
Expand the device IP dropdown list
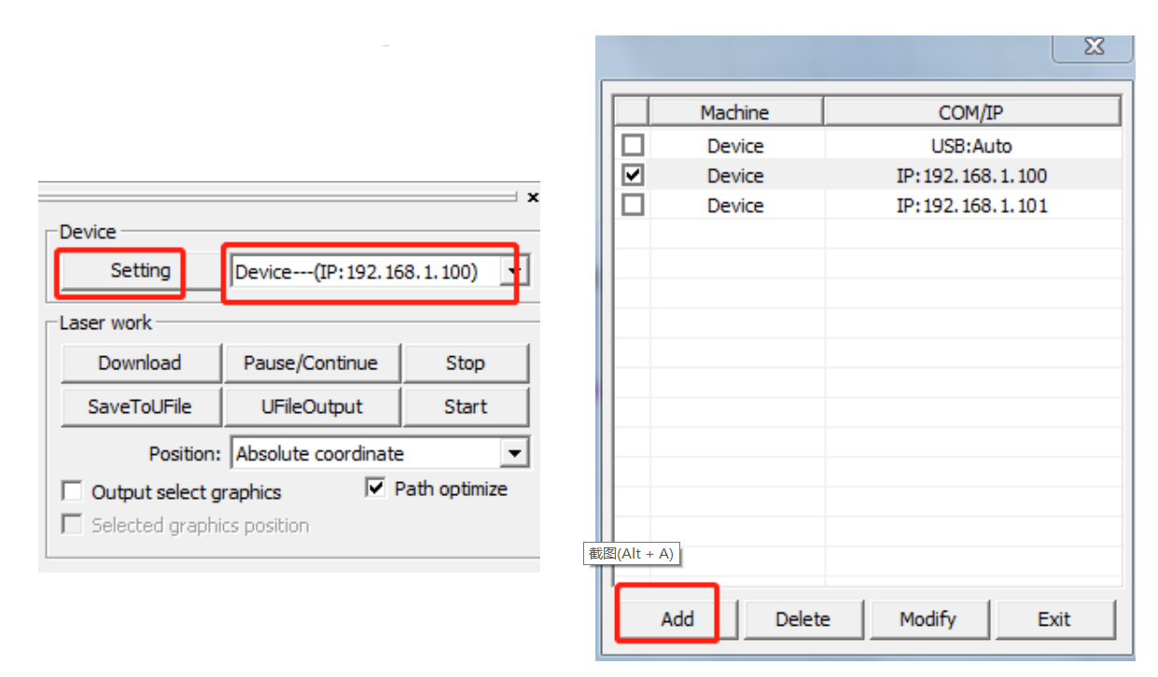coord(512,272)
